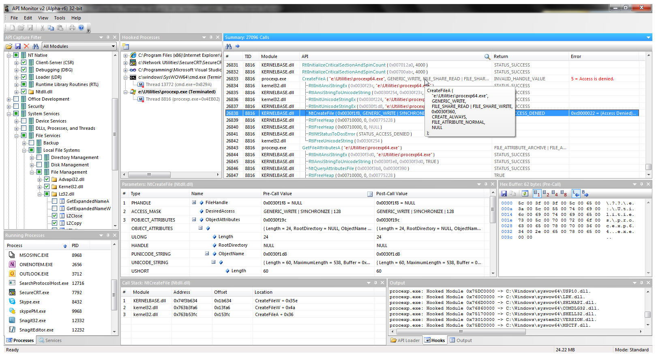656x355 pixels.
Task: Collapse the NT Native tree node
Action: (9, 55)
